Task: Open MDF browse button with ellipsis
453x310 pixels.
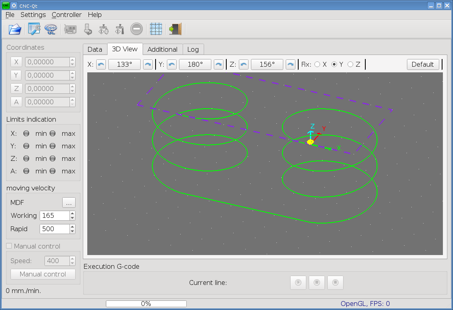Action: 69,202
